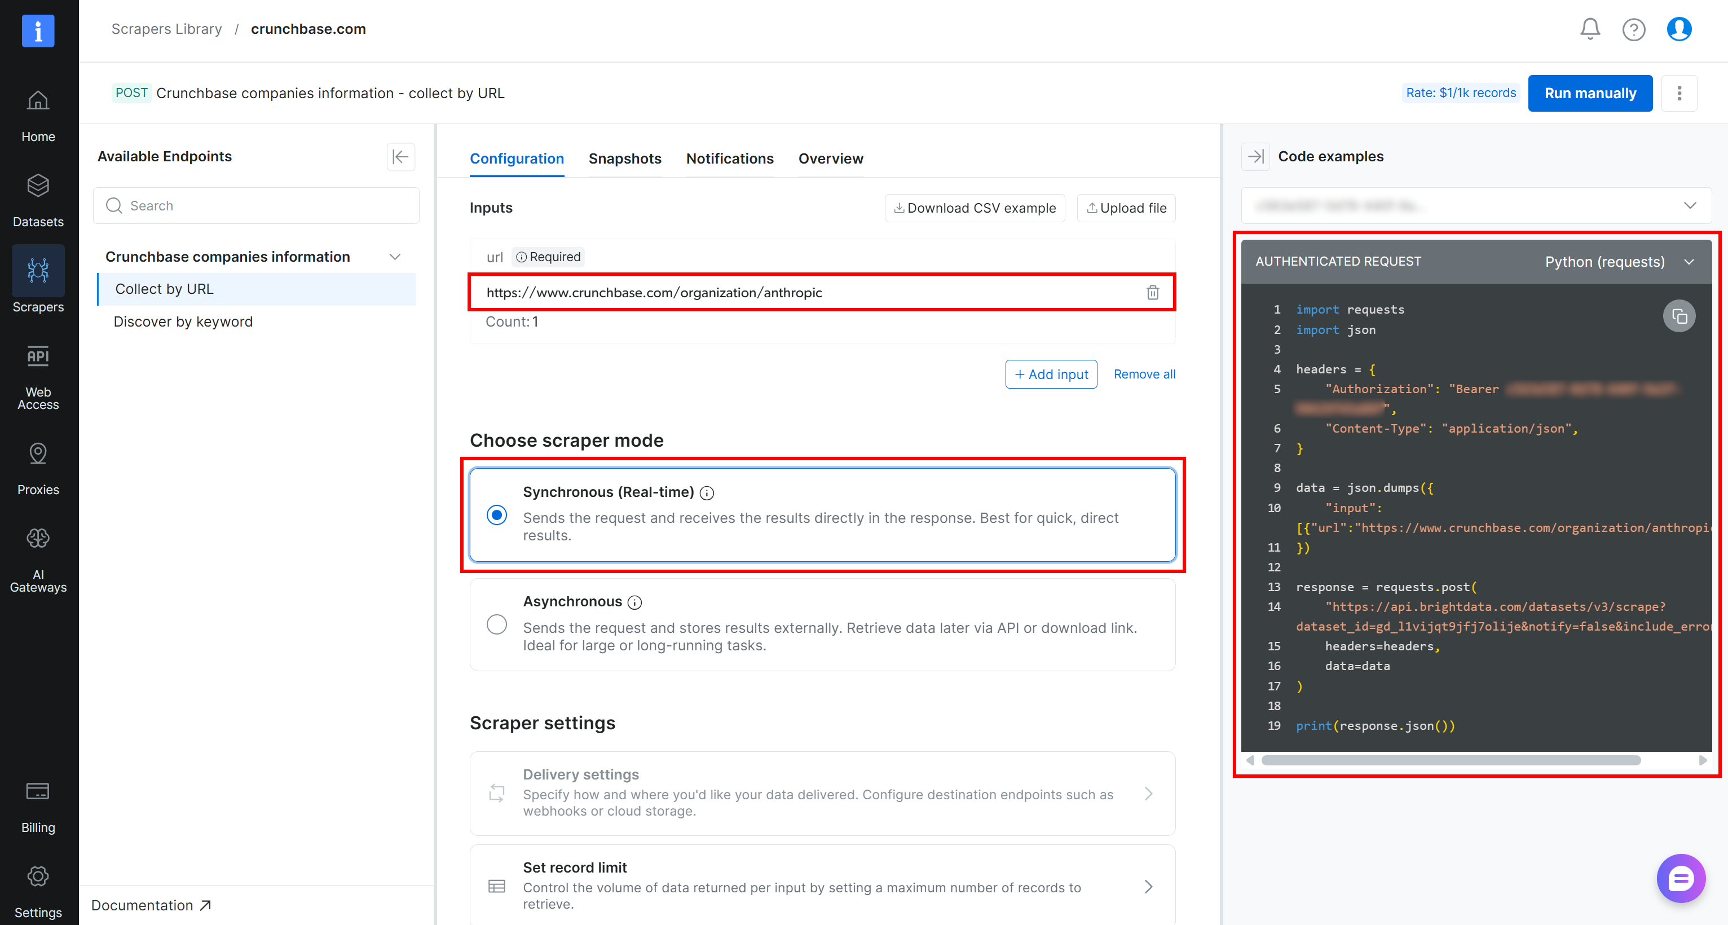
Task: Click the Bright Data logo icon
Action: 38,31
